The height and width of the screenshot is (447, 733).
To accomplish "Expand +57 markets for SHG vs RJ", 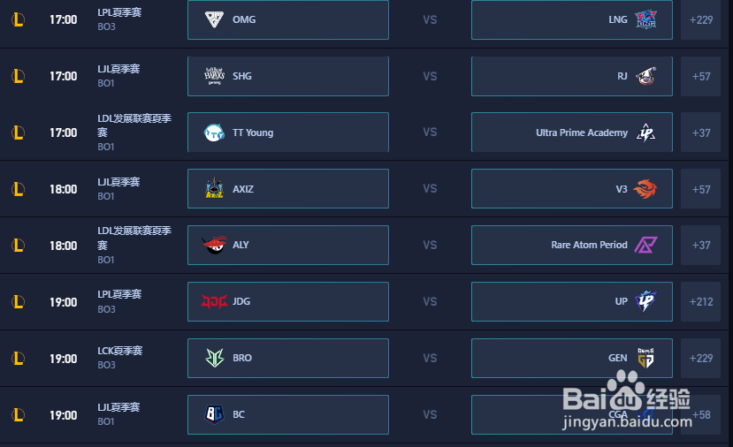I will (701, 76).
